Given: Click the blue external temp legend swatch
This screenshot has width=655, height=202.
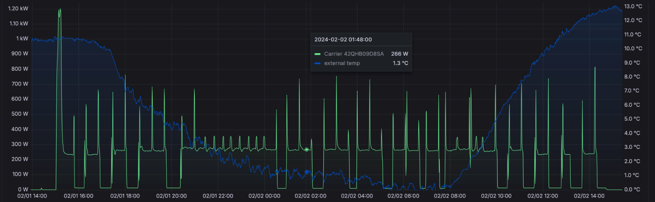Looking at the screenshot, I should point(317,63).
